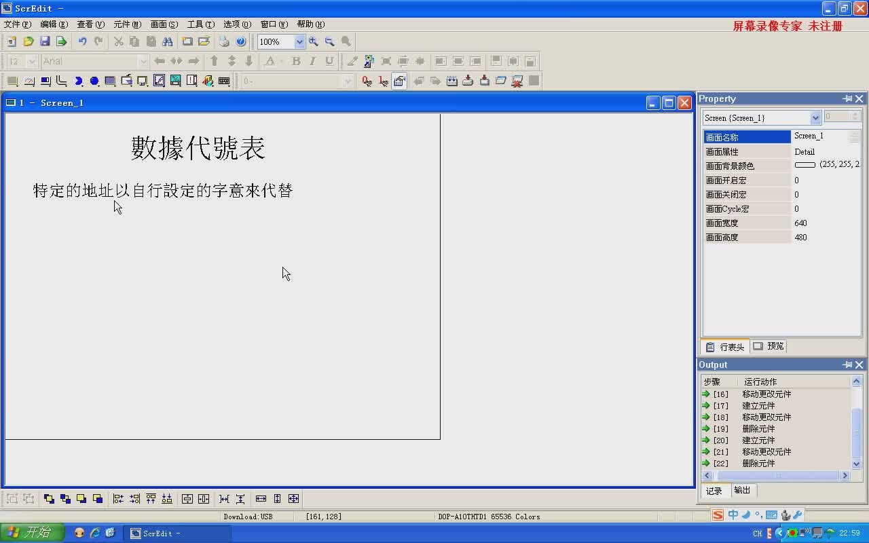Click the Align left icon in bottom toolbar
Viewport: 869px width, 543px height.
tap(118, 499)
